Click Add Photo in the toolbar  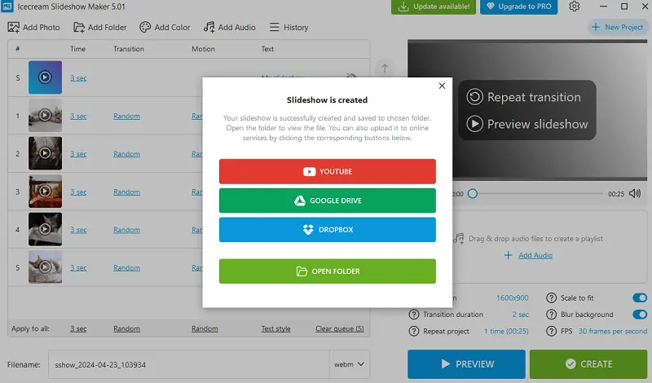coord(33,28)
